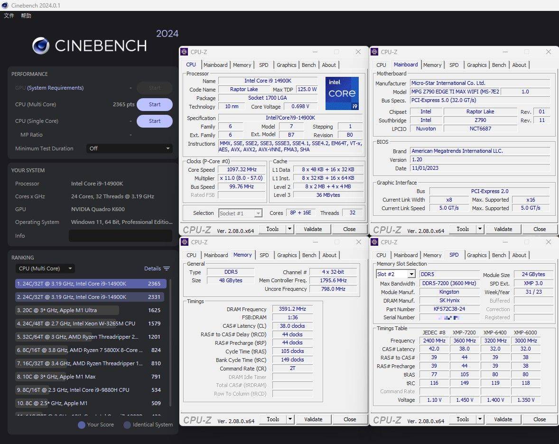
Task: Open the Minimum Test Duration dropdown
Action: [130, 148]
